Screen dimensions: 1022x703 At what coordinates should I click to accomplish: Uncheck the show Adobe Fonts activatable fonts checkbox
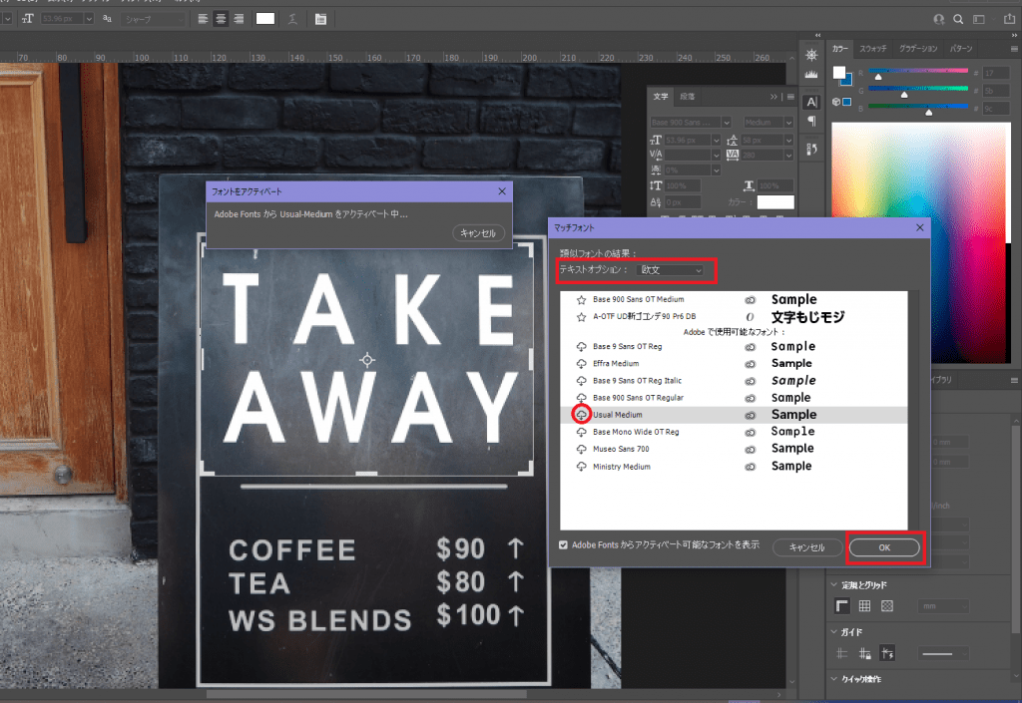(564, 545)
